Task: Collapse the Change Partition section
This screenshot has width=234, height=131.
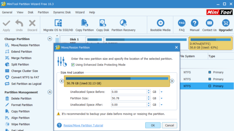Action: [x=50, y=39]
